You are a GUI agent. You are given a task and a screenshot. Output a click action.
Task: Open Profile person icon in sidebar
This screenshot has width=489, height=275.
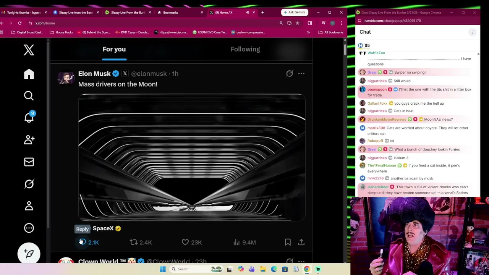tap(29, 206)
